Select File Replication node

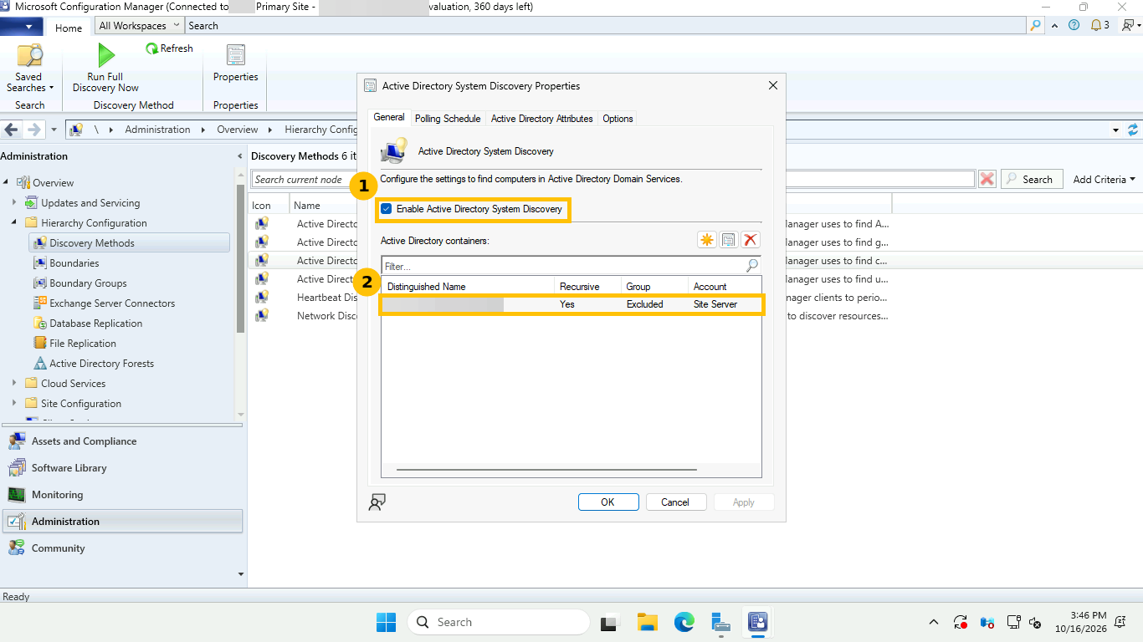82,344
